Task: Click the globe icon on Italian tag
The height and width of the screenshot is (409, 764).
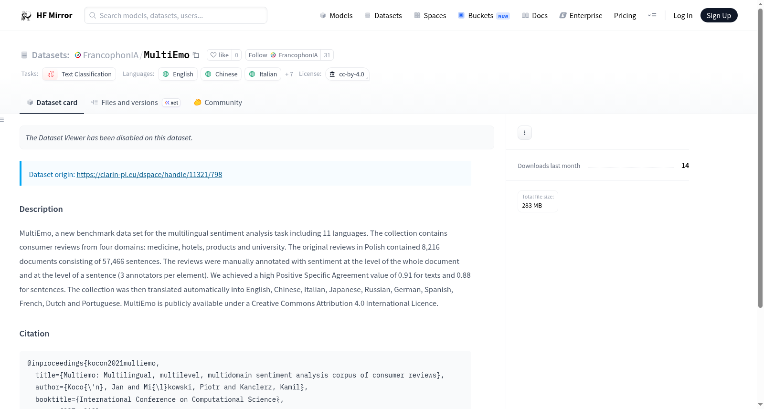Action: click(252, 74)
